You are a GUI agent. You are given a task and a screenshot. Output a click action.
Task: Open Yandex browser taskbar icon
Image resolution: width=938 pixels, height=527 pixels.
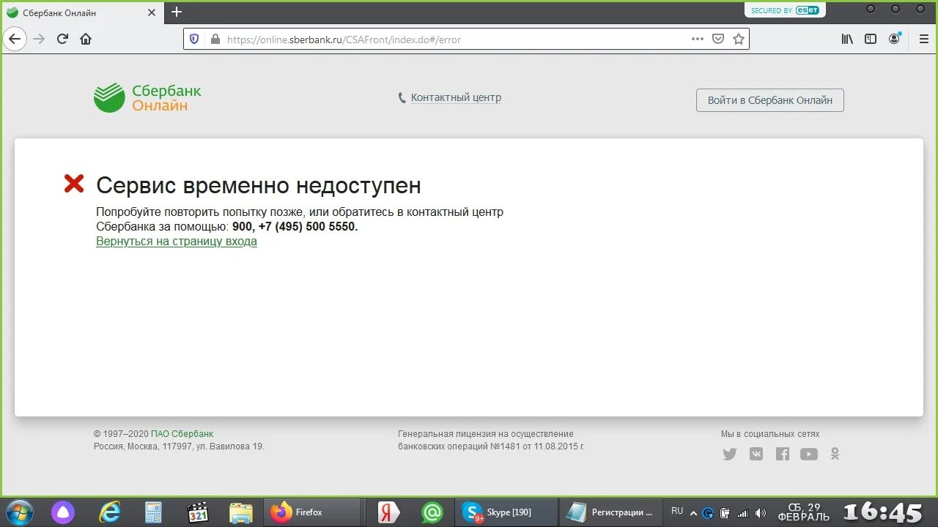(388, 512)
